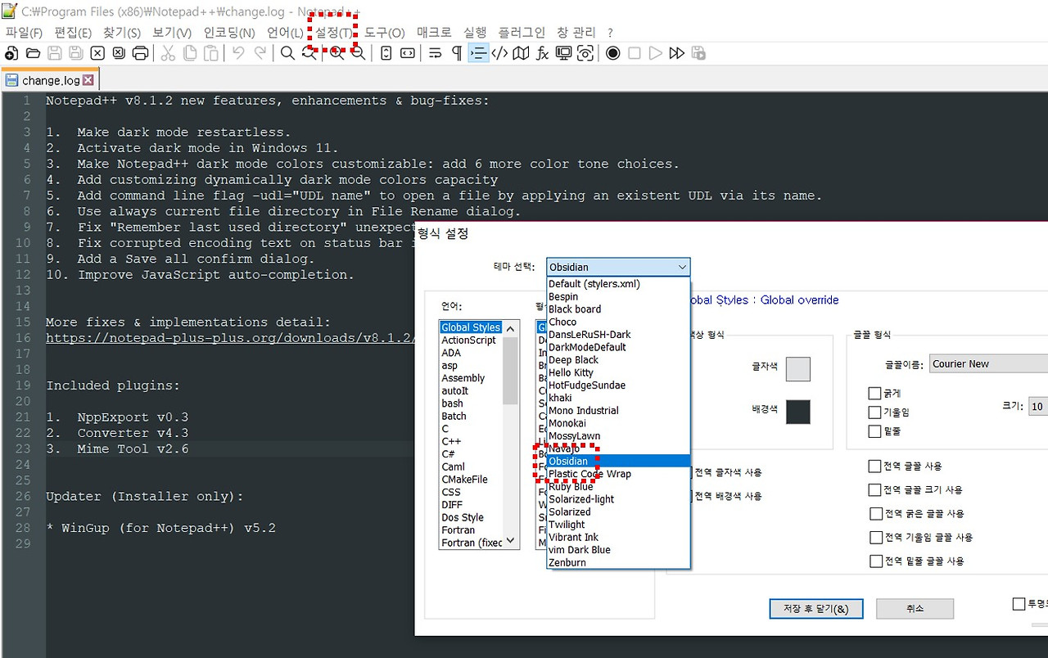Open the 찾기(S) menu
1048x658 pixels.
122,33
